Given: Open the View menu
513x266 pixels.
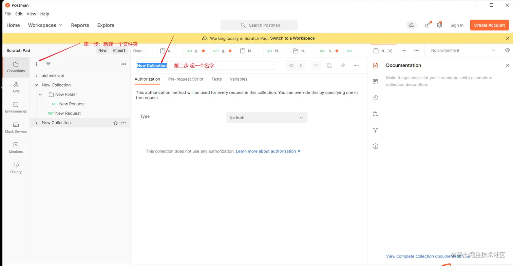Looking at the screenshot, I should click(31, 14).
